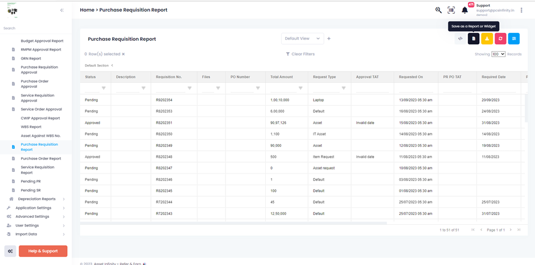
Task: Click Clear Filters link
Action: [300, 54]
